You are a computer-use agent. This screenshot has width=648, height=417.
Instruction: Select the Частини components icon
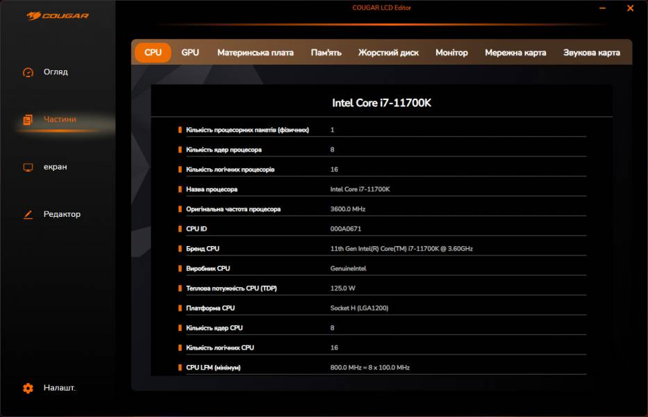(x=28, y=120)
